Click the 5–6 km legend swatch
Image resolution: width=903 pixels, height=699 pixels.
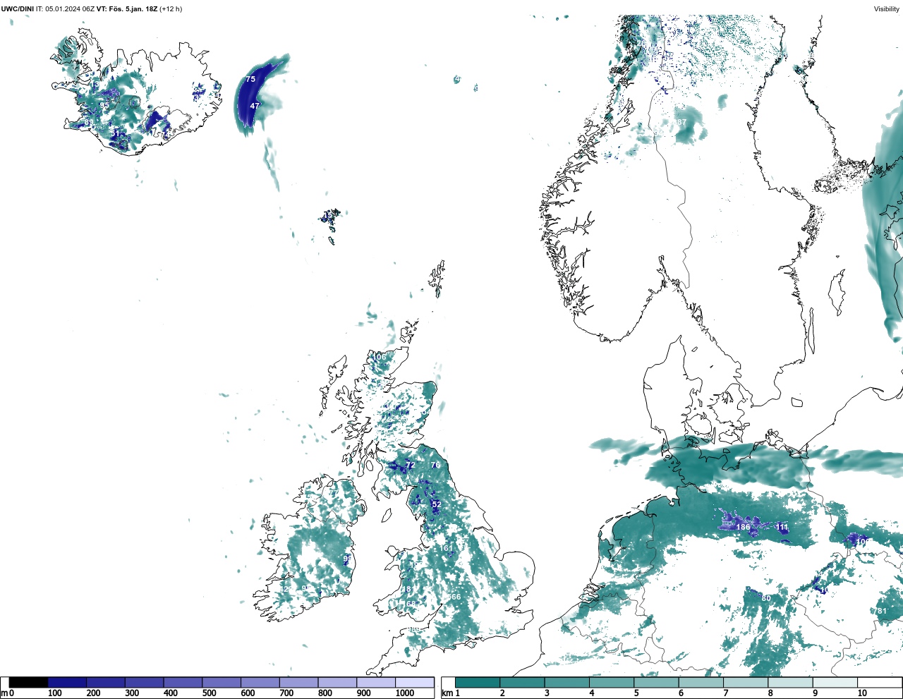tap(656, 683)
